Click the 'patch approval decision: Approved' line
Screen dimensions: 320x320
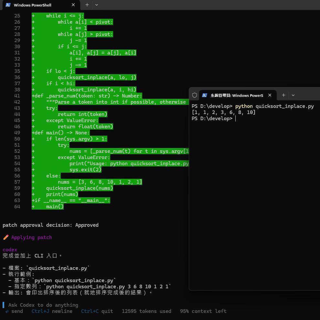51,225
